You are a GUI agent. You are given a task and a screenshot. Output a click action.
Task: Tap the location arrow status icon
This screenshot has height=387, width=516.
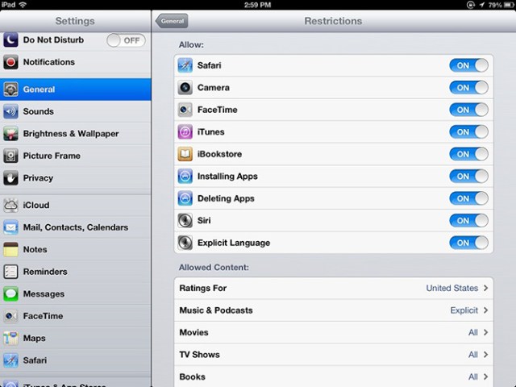pos(482,5)
